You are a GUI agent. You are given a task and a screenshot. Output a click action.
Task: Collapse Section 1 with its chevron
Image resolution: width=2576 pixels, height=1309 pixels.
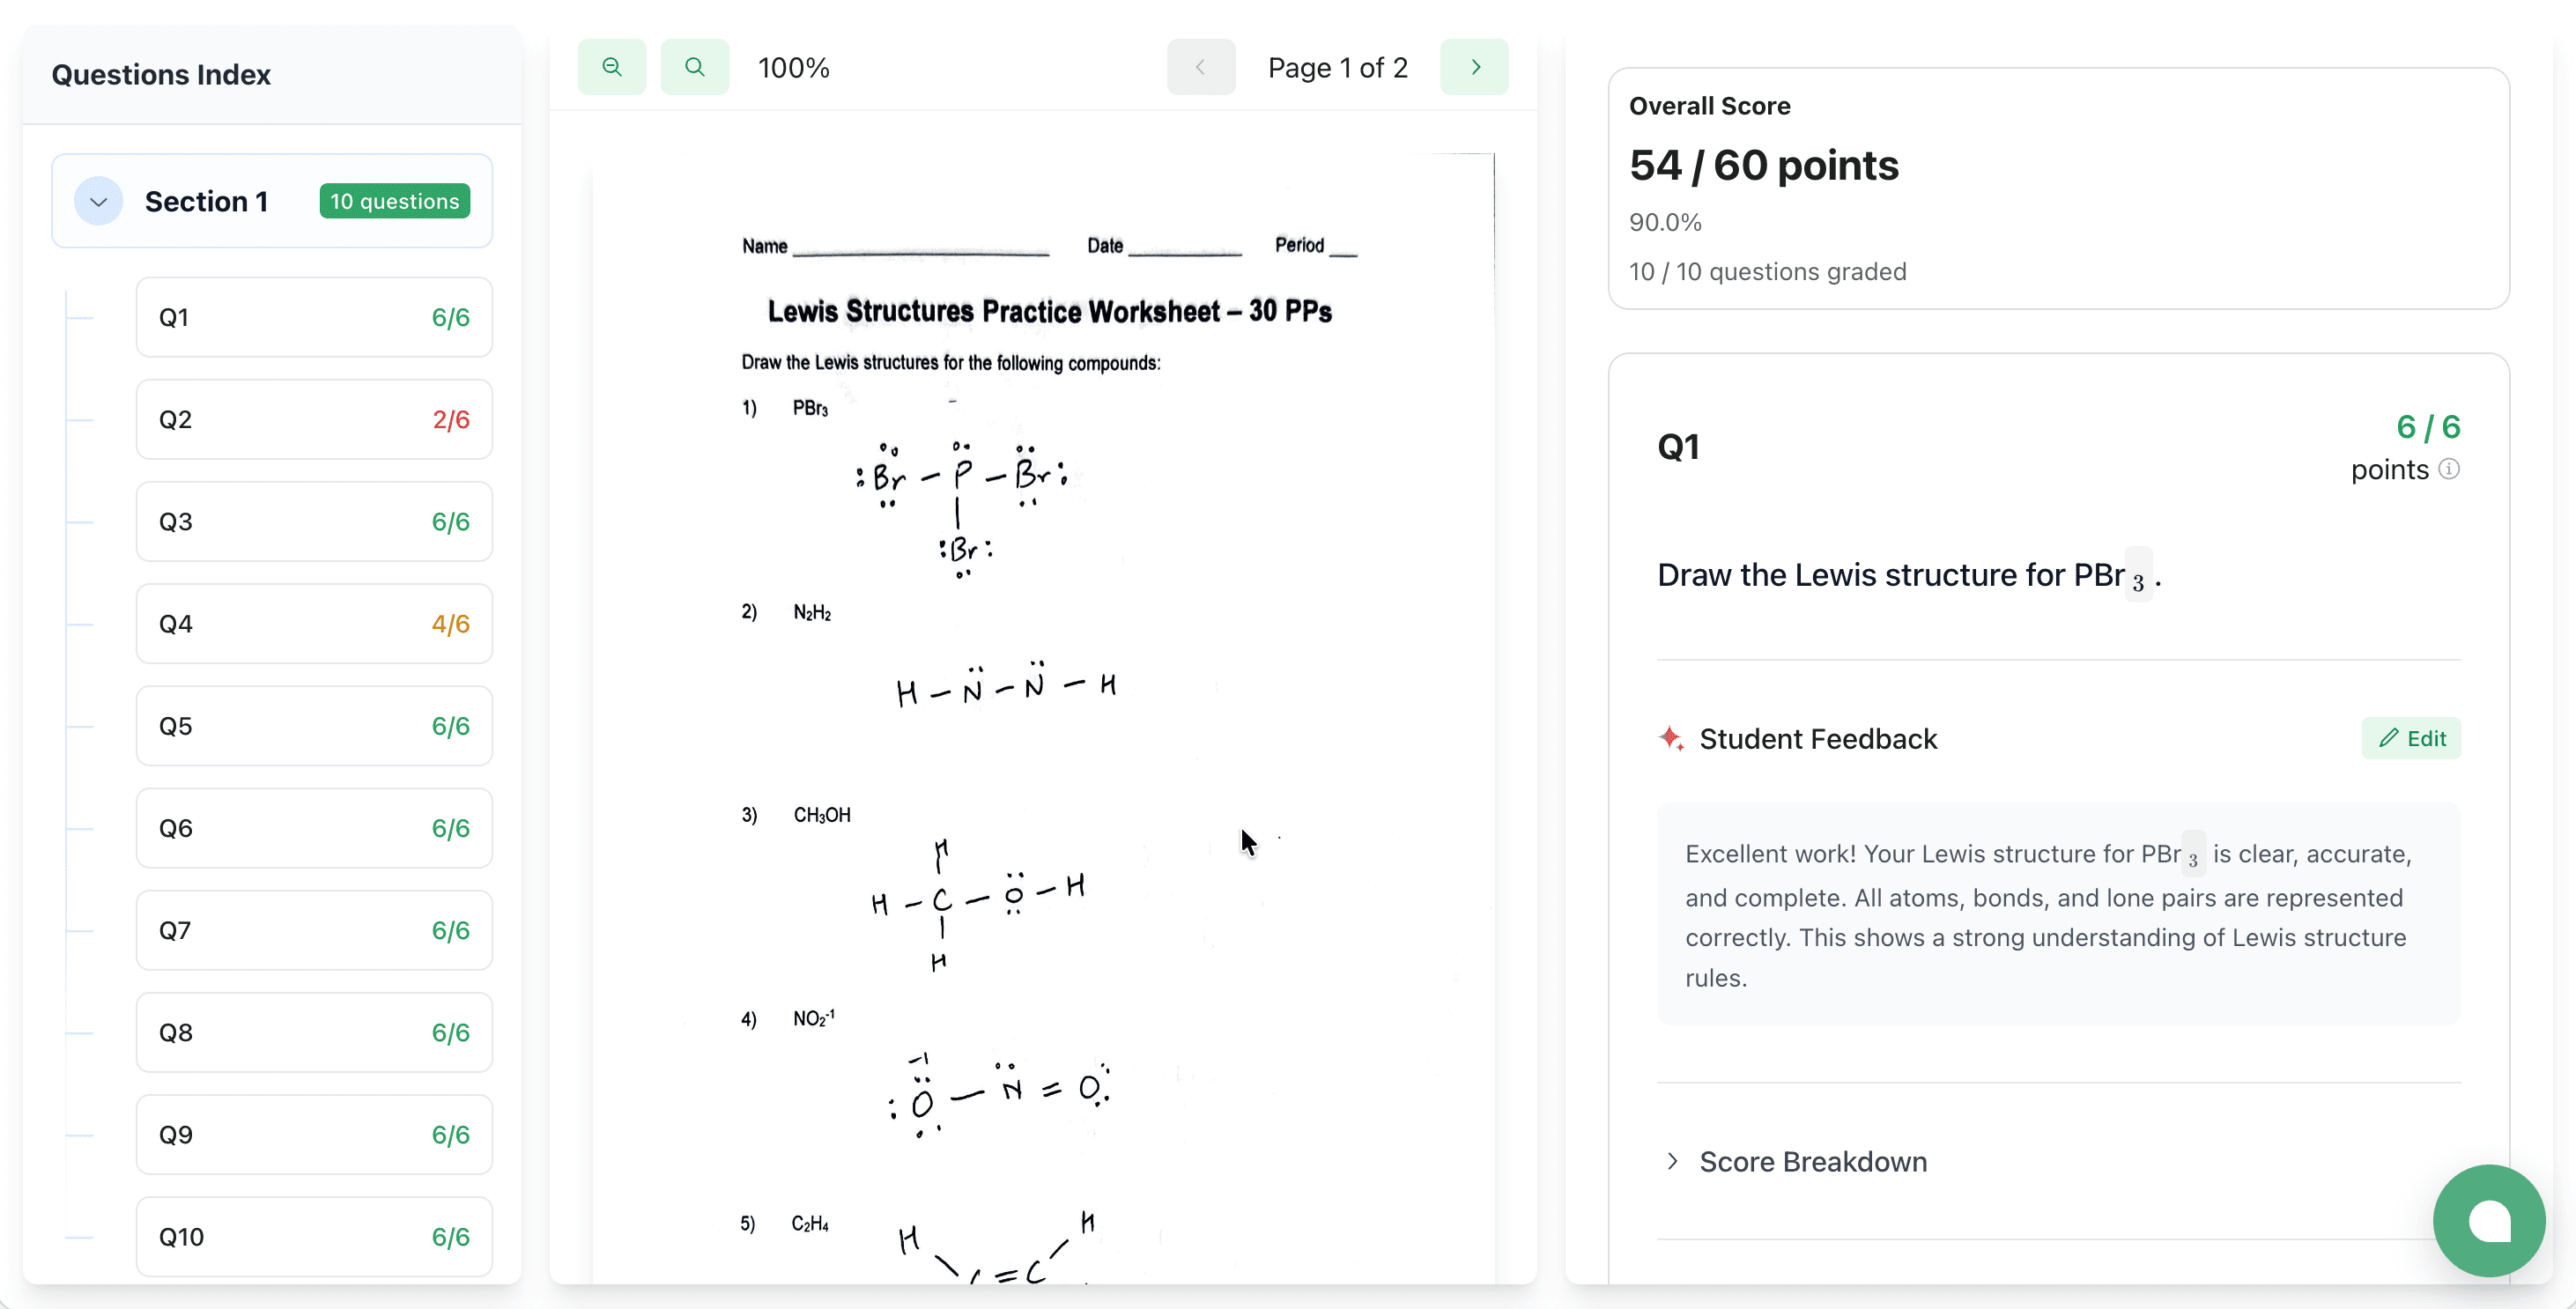tap(97, 201)
